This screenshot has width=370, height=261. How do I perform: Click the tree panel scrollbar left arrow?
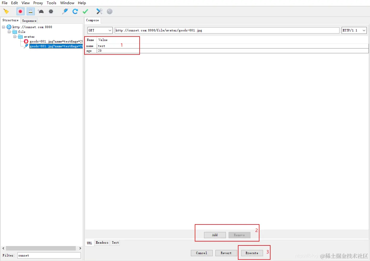(3, 248)
